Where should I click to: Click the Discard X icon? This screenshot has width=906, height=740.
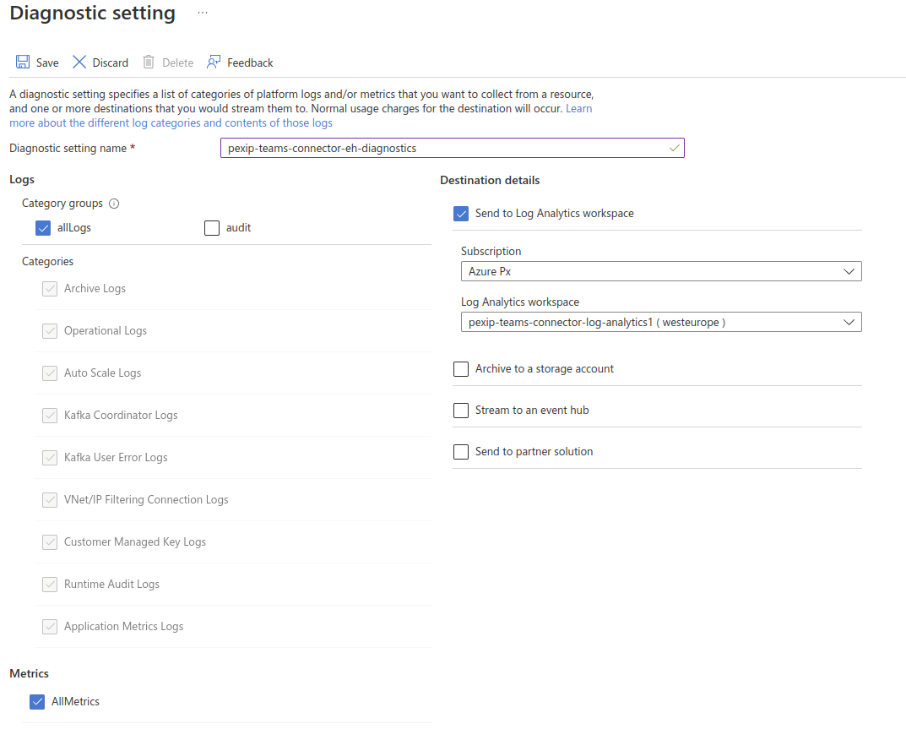[79, 63]
